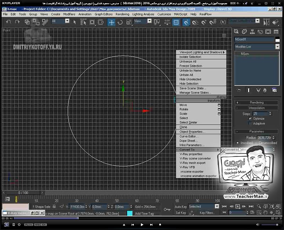Image resolution: width=284 pixels, height=230 pixels.
Task: Select the Select and Link tool
Action: point(27,22)
